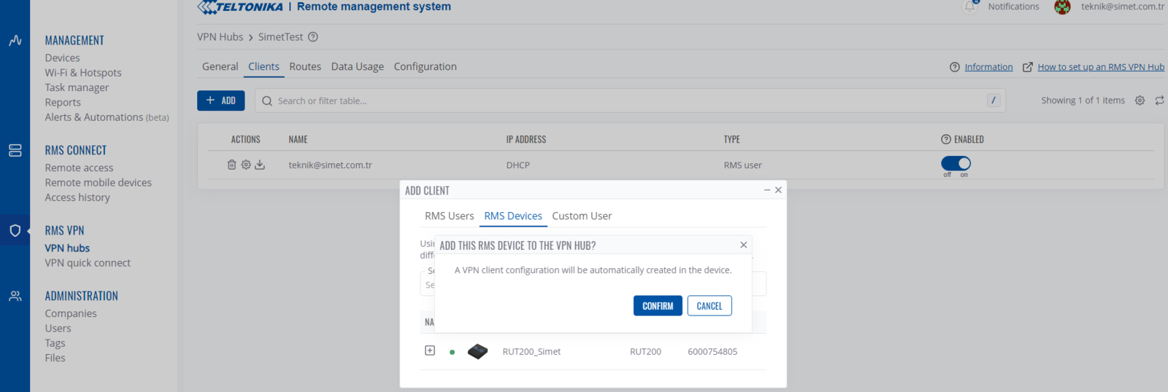The image size is (1168, 392).
Task: Open the Administration users icon in sidebar
Action: (x=15, y=297)
